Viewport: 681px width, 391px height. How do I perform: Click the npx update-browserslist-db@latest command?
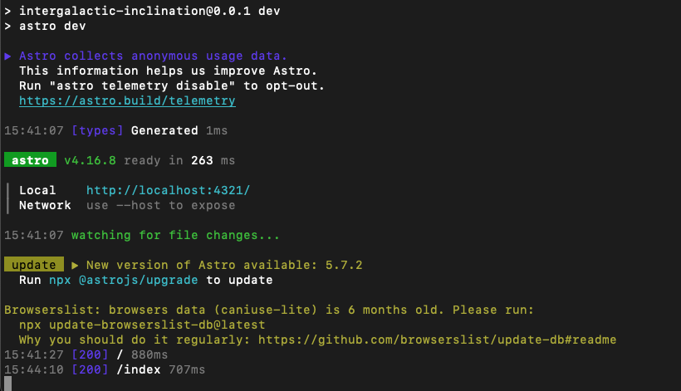click(x=142, y=325)
